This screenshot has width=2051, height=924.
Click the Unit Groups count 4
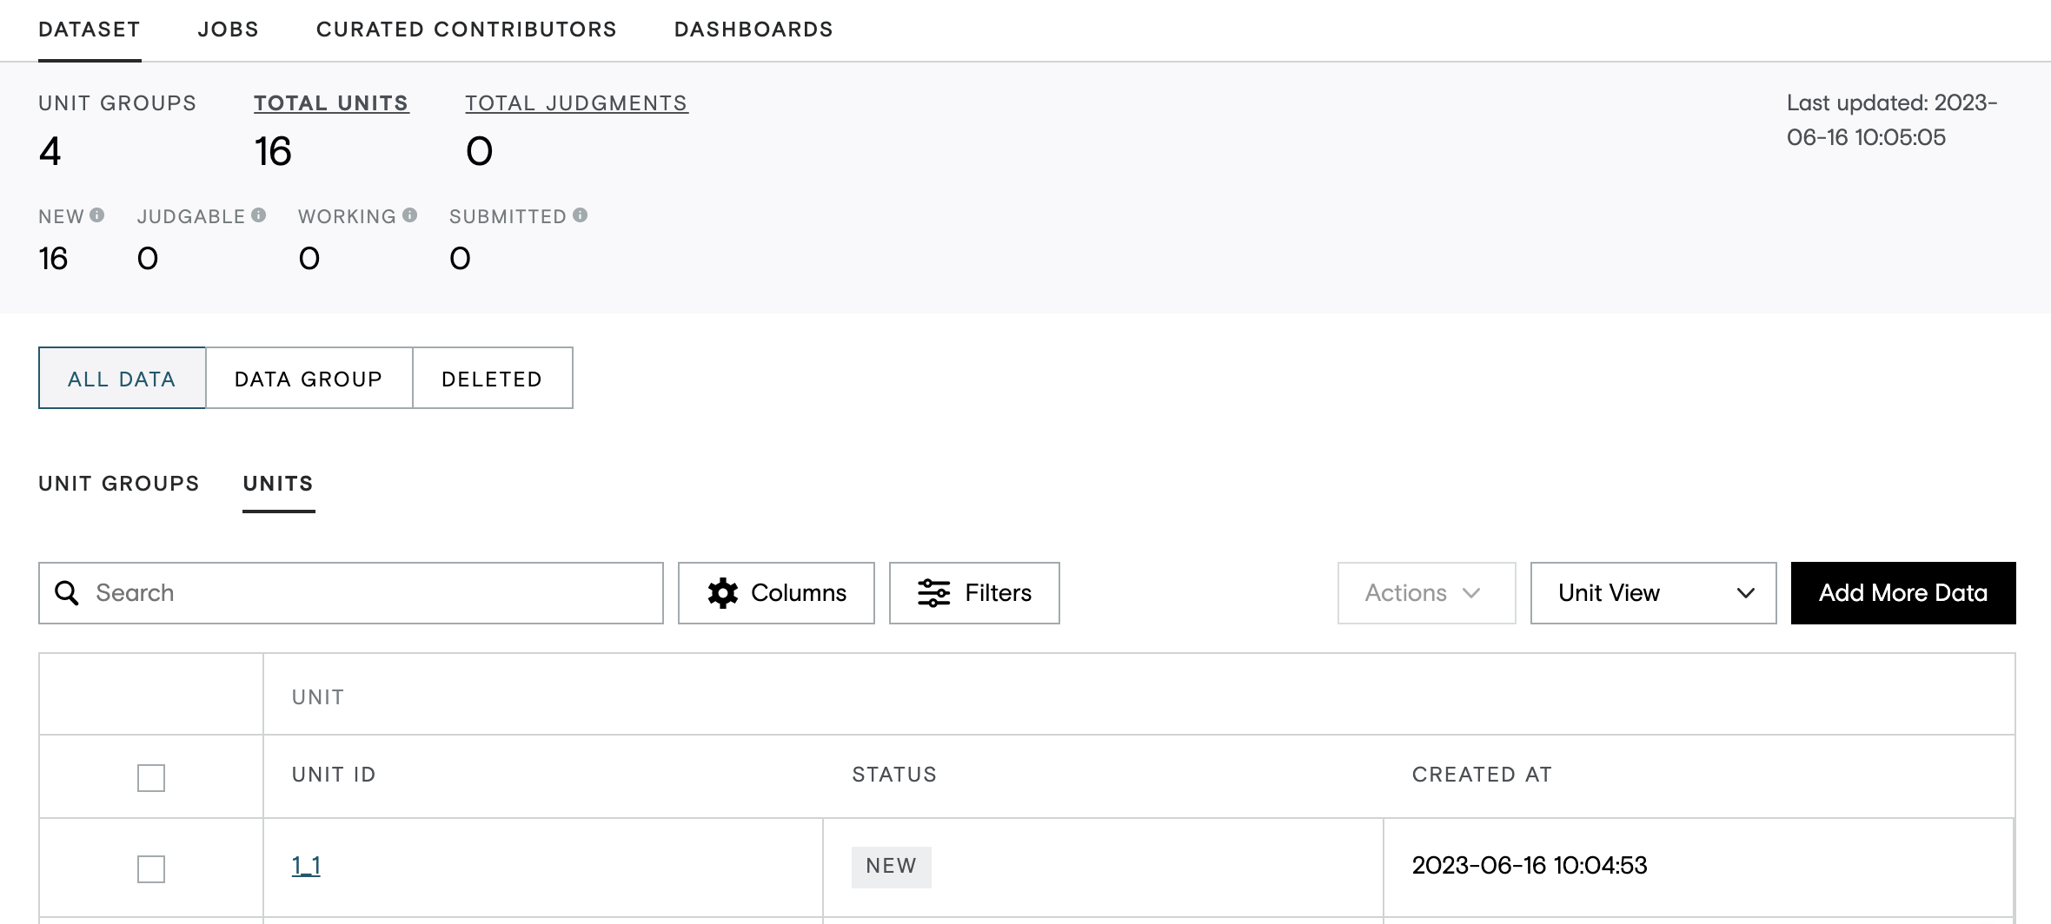(50, 152)
